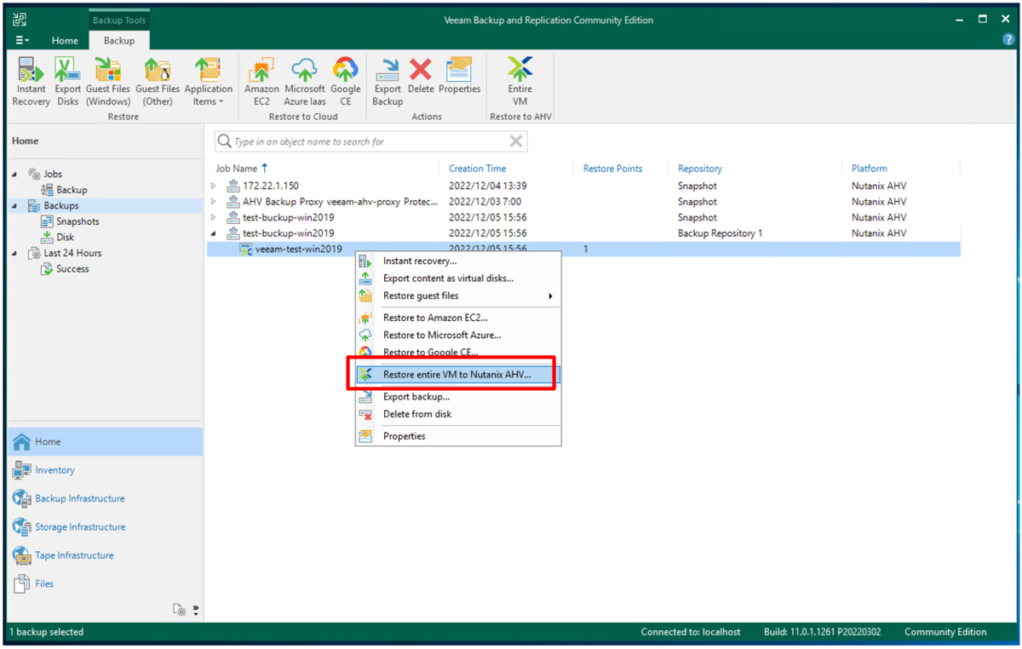Screen dimensions: 1022x649
Task: Choose Export content as virtual disks
Action: [x=458, y=279]
